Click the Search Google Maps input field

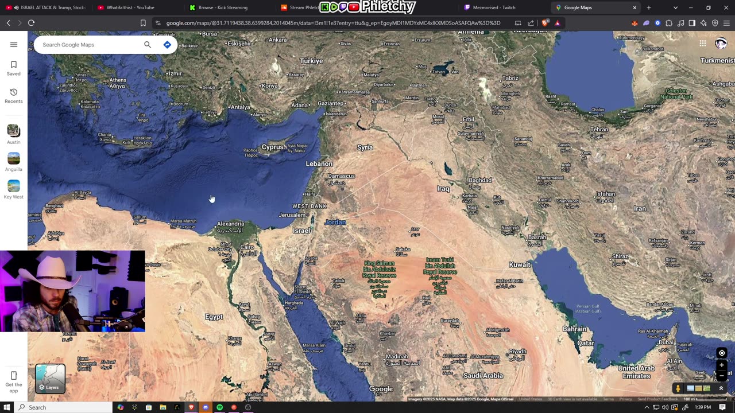(x=91, y=45)
